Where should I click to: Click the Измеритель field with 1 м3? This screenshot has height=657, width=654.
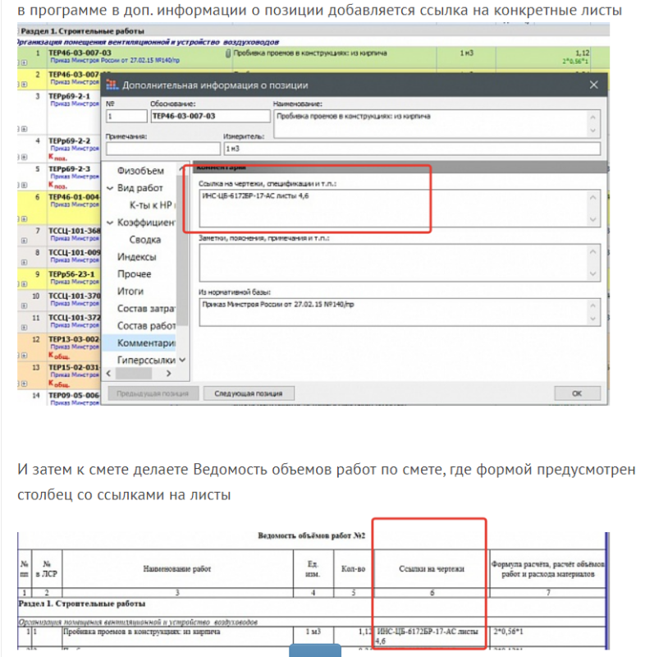click(412, 149)
